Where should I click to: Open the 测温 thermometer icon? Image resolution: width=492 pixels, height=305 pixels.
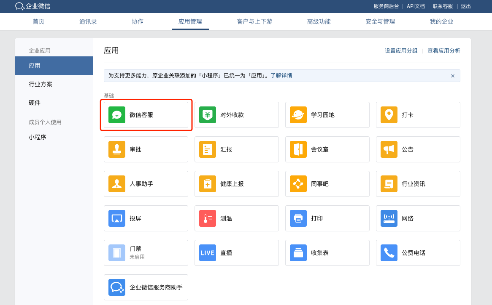click(208, 218)
